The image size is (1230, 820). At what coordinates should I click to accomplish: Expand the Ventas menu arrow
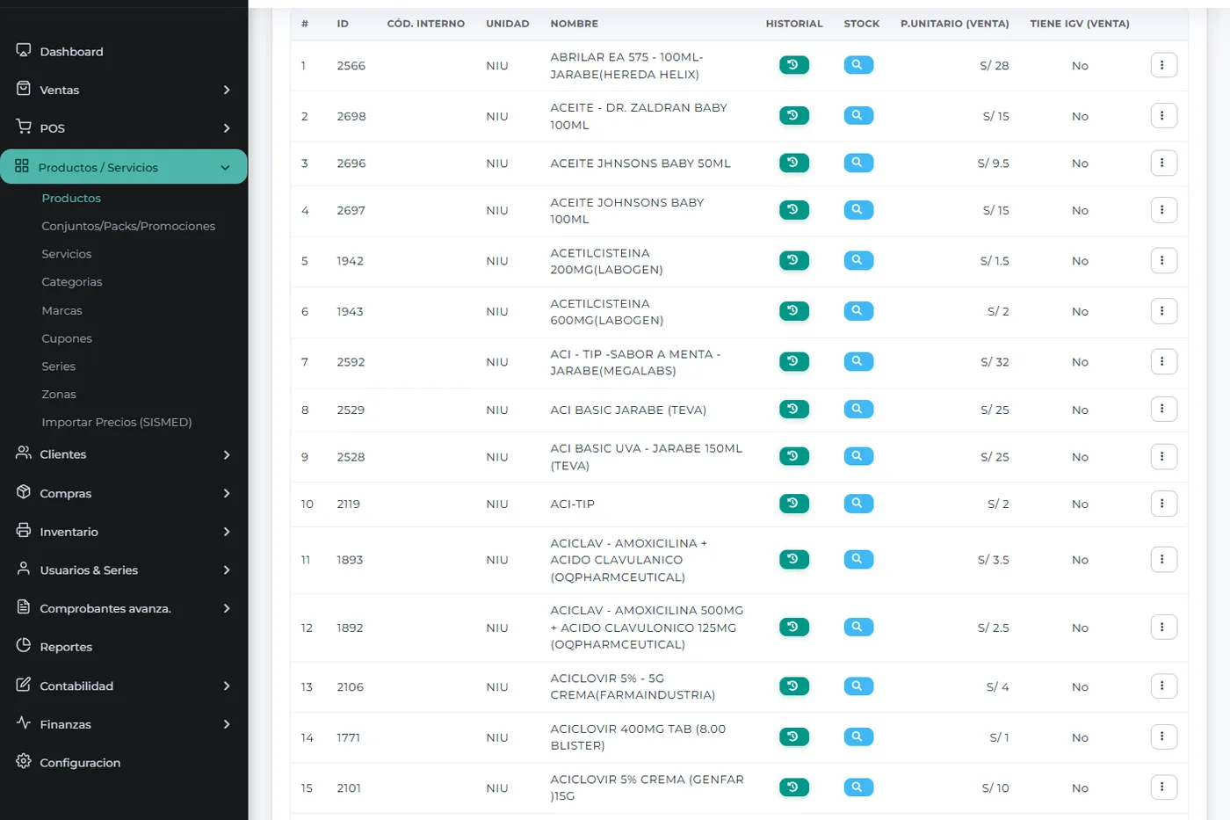pos(227,90)
